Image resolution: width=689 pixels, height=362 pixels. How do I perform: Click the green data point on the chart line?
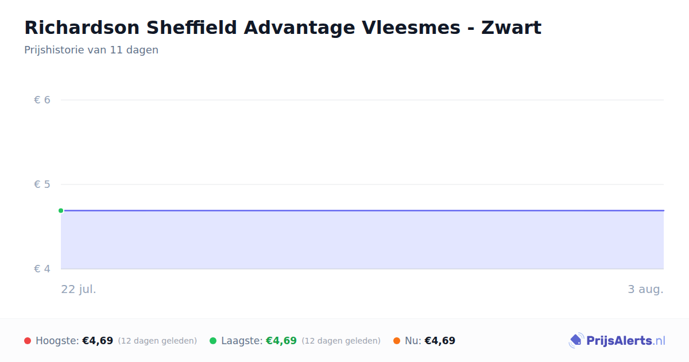(x=61, y=210)
